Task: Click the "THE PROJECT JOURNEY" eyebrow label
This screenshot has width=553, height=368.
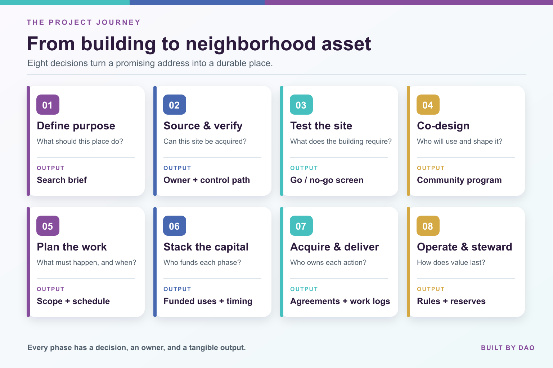Action: (x=84, y=22)
